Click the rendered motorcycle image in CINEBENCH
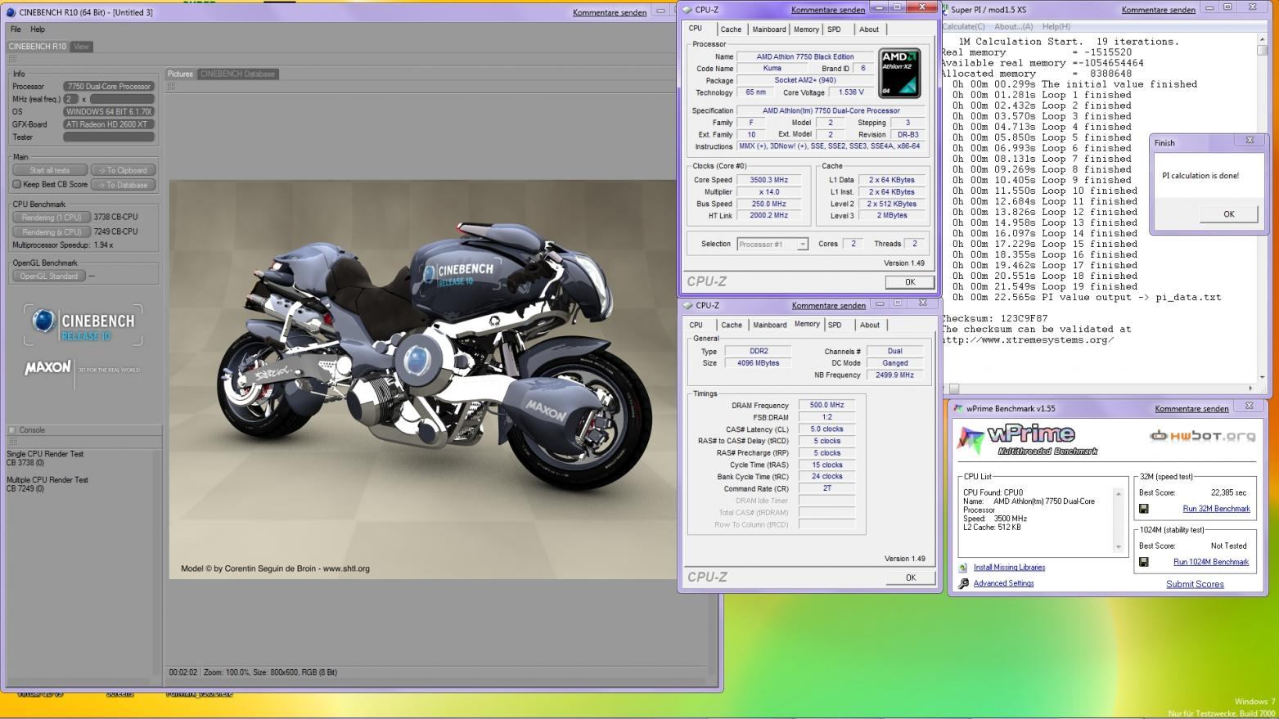The image size is (1279, 719). [422, 380]
